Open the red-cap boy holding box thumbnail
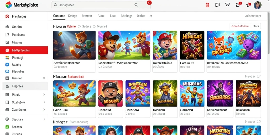The width and height of the screenshot is (270, 135). click(x=165, y=45)
